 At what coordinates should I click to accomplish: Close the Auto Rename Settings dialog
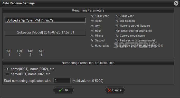(176, 3)
